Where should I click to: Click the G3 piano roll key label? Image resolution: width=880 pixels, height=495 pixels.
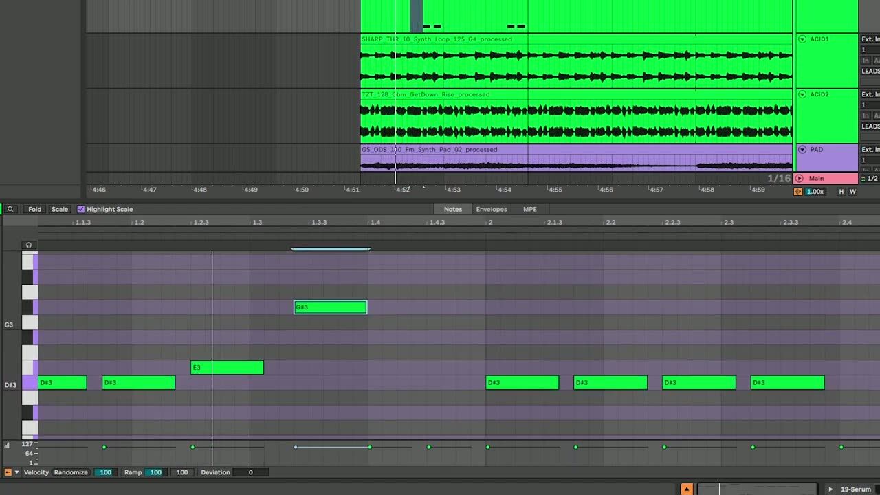pyautogui.click(x=9, y=324)
